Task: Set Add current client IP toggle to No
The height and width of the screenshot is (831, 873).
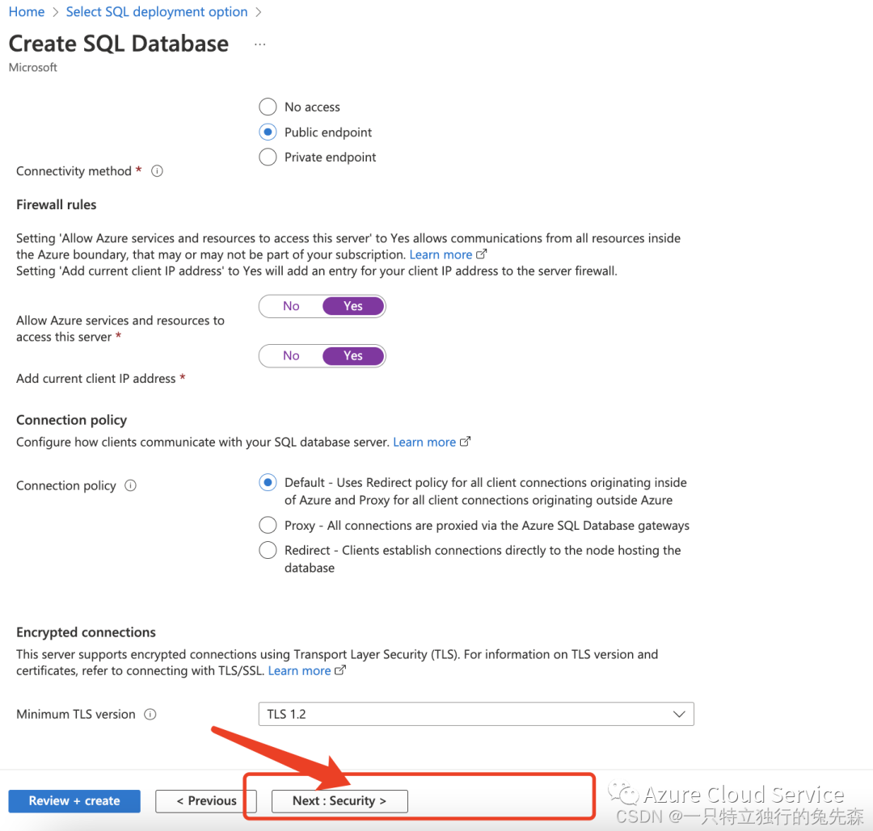Action: (291, 355)
